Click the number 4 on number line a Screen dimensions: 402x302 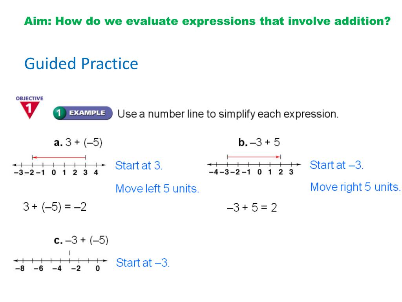pos(96,173)
